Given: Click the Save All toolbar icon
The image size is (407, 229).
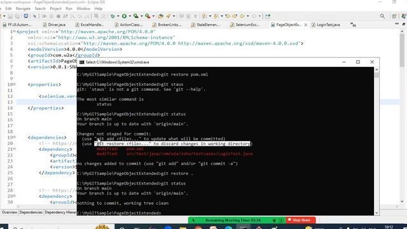Looking at the screenshot, I should tap(17, 16).
